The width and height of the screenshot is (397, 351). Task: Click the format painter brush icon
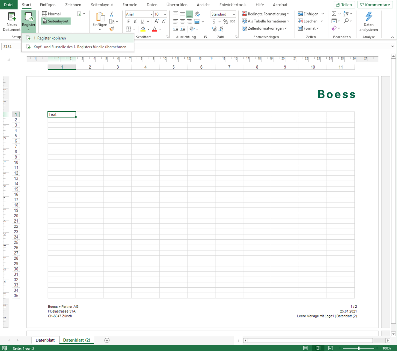[112, 29]
